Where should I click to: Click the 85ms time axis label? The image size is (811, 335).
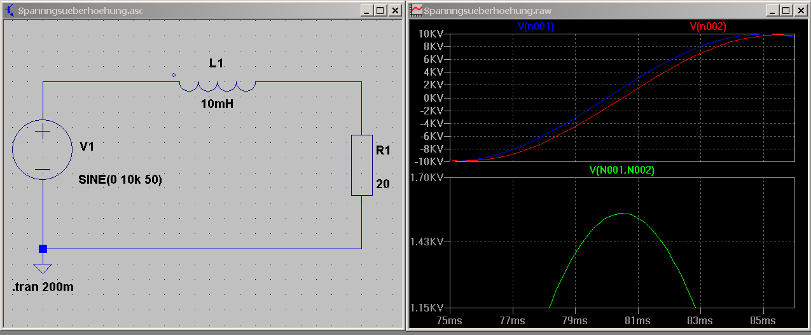click(x=763, y=320)
